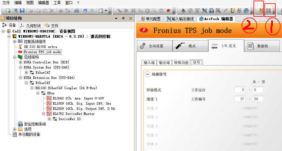Click the deploy project download icon
The image size is (282, 151).
pyautogui.click(x=268, y=11)
